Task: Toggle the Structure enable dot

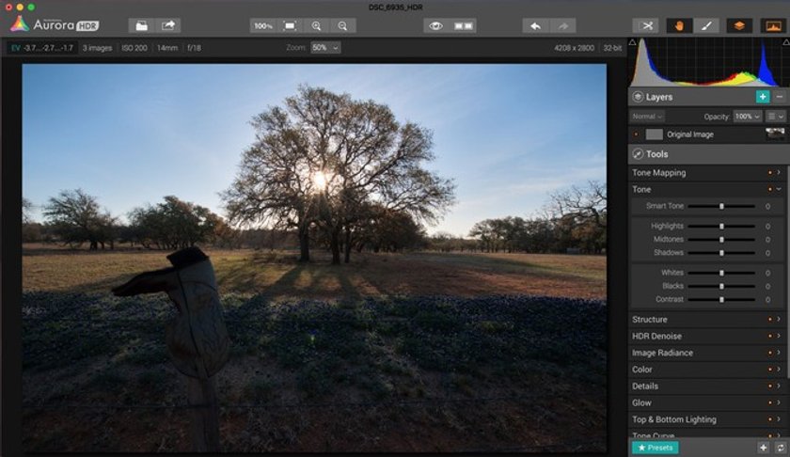Action: point(770,320)
